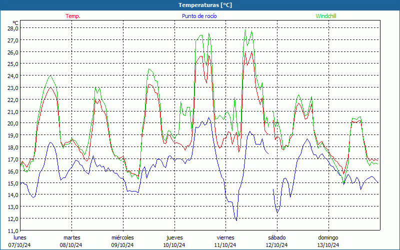Click the 23,0 y-axis value
The height and width of the screenshot is (250, 400).
click(12, 88)
